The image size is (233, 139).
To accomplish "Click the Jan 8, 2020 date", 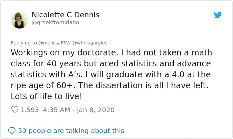I will pyautogui.click(x=96, y=110).
